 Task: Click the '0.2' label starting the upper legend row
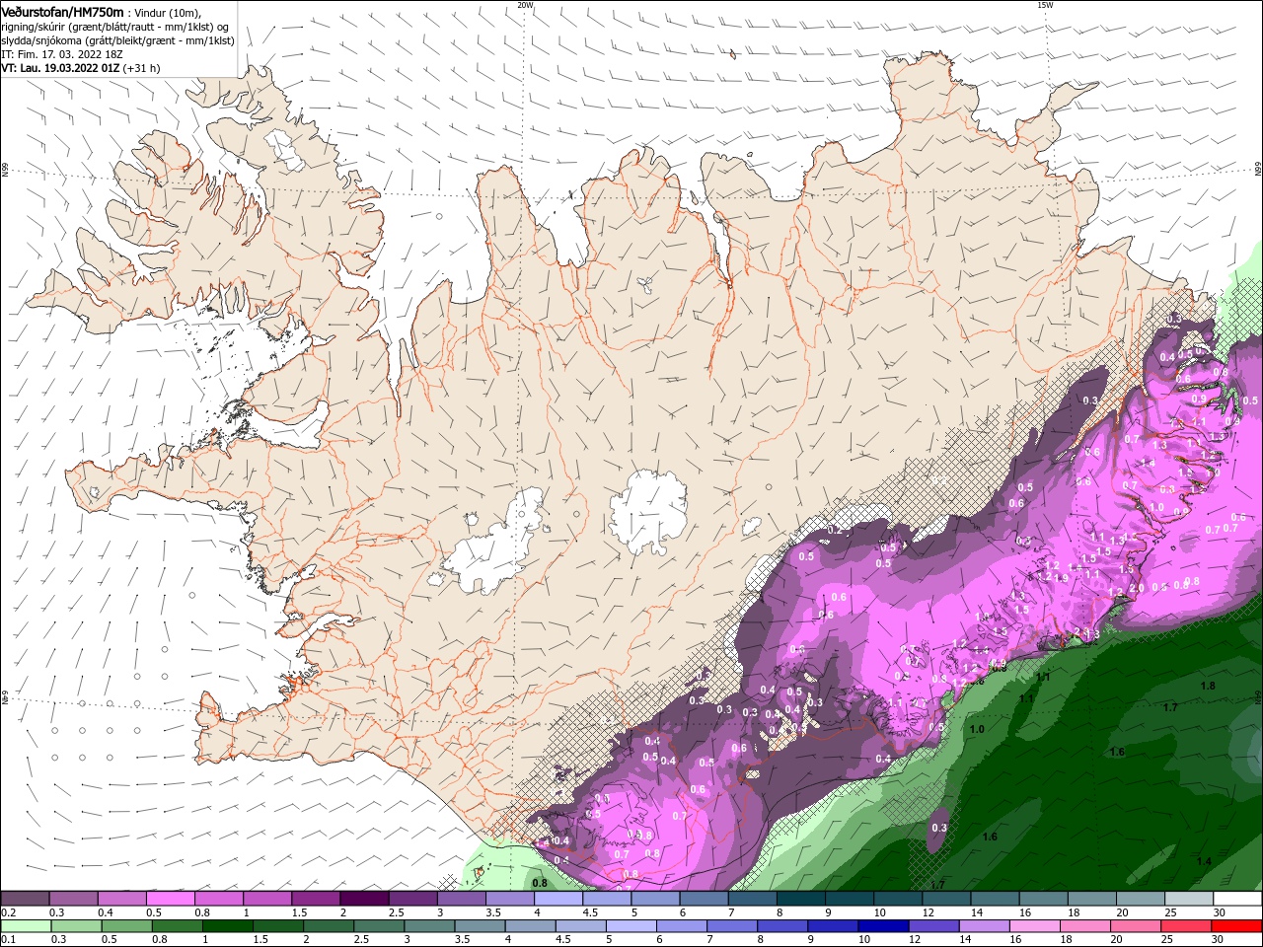(x=6, y=912)
